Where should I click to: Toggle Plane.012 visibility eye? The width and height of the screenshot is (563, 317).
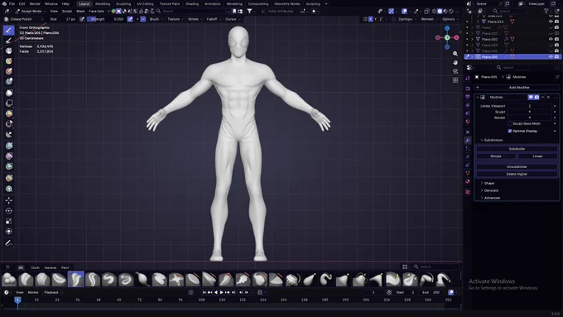[551, 22]
